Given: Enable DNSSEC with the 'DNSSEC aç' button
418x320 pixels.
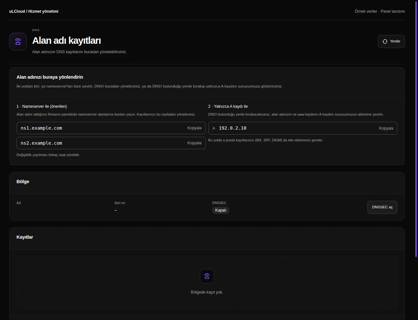Looking at the screenshot, I should pos(382,207).
